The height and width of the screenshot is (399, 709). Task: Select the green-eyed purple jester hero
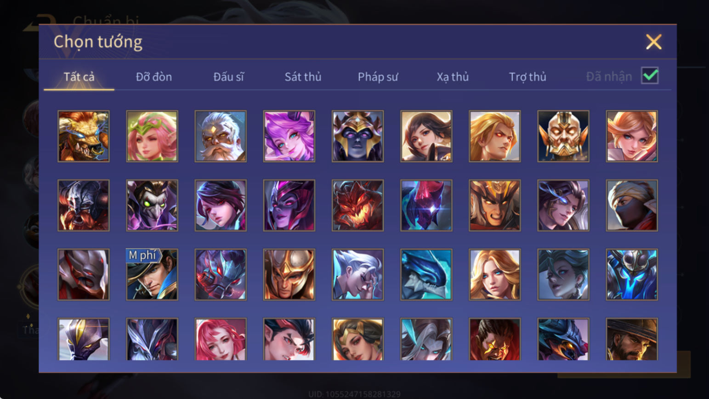tap(152, 205)
